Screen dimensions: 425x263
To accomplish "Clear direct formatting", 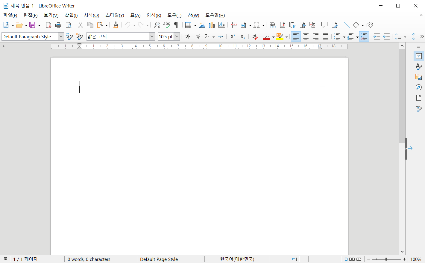I will [255, 36].
